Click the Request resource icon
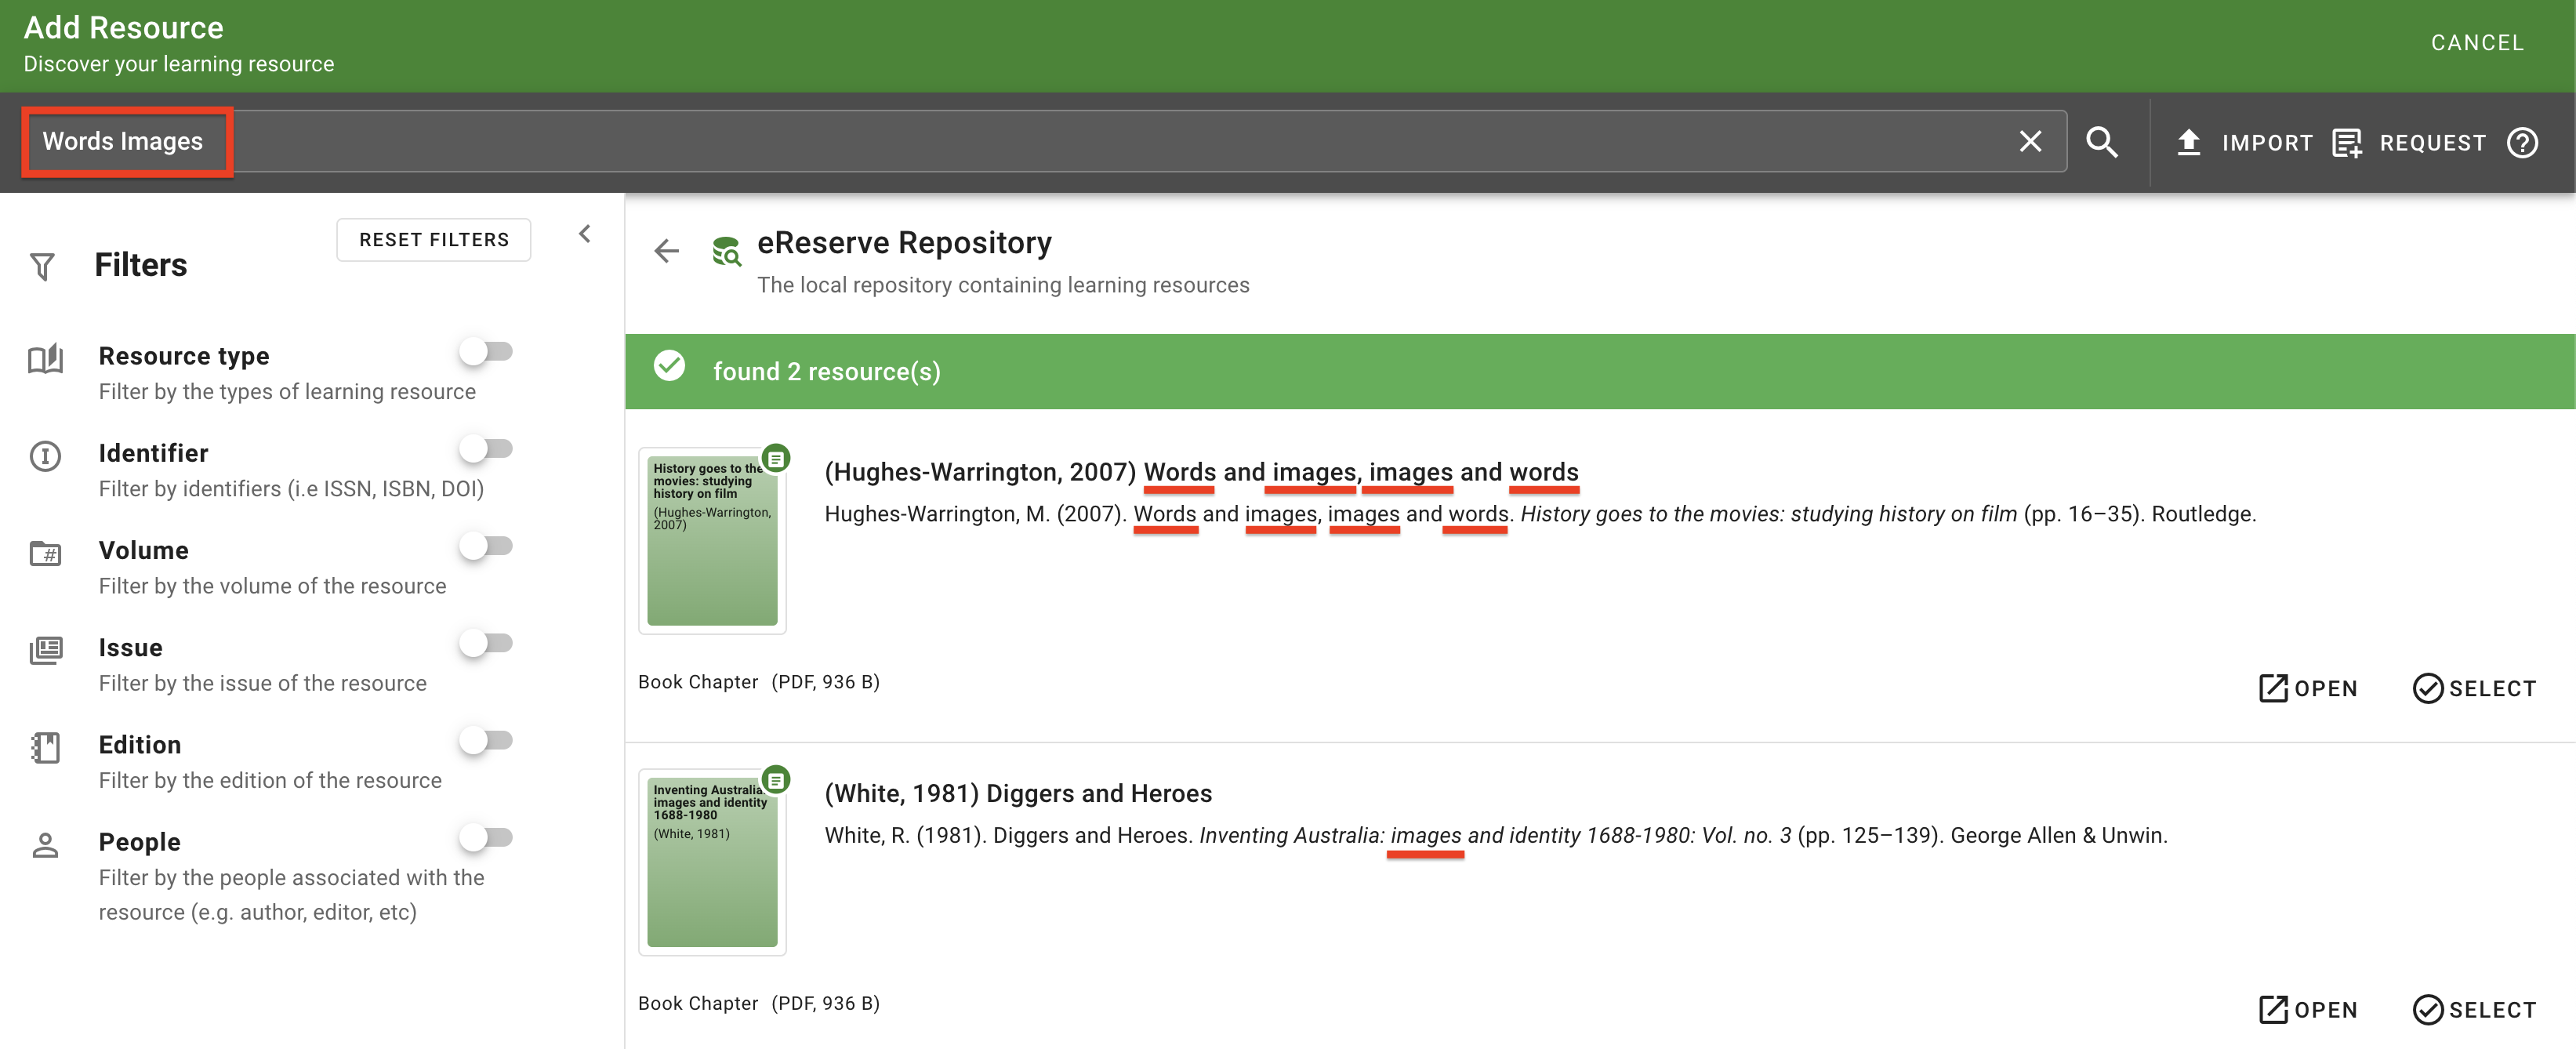Image resolution: width=2576 pixels, height=1049 pixels. tap(2347, 142)
